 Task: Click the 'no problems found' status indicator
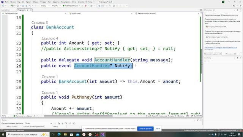(x=23, y=116)
